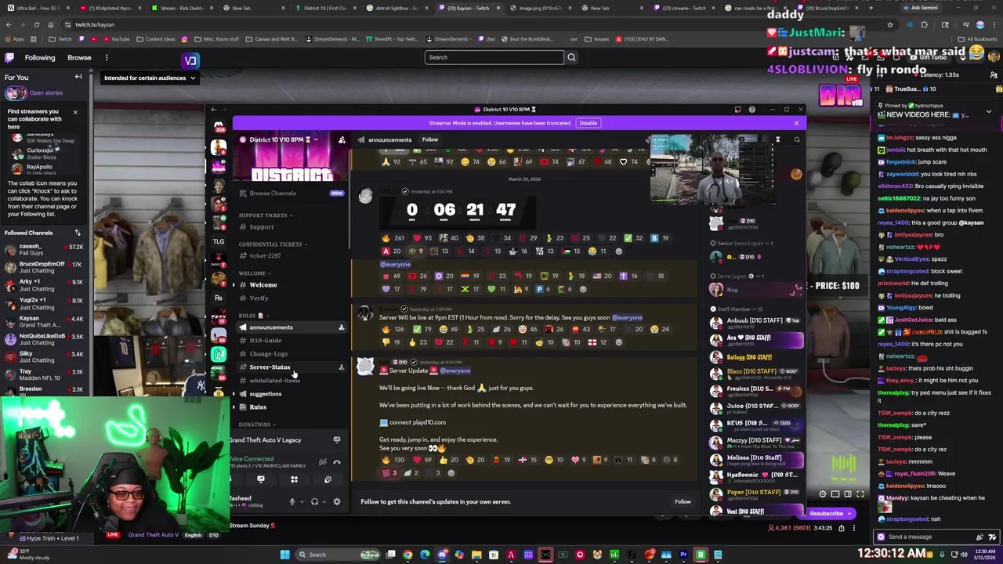Click the Twitch search magnifier button
The height and width of the screenshot is (564, 1003).
coord(571,57)
